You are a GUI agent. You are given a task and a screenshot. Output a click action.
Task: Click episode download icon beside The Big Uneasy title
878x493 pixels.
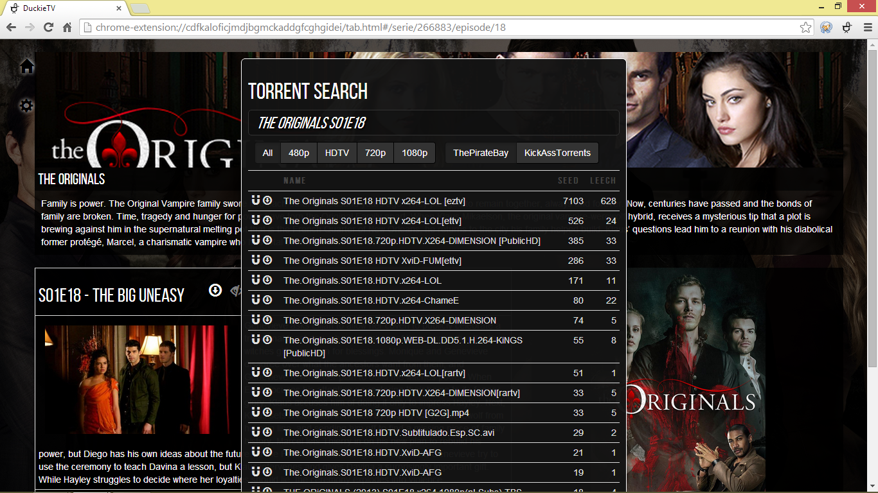pos(215,291)
